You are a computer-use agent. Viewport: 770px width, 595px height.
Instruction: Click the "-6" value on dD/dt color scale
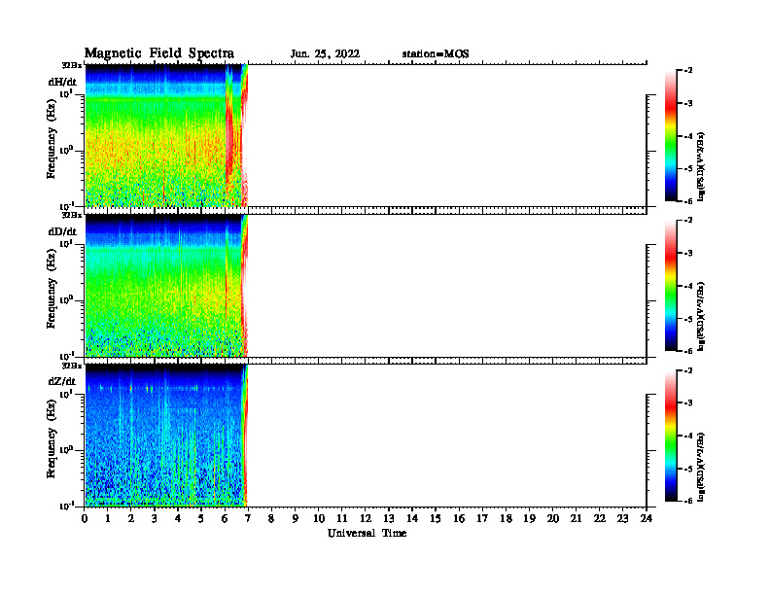pos(688,351)
